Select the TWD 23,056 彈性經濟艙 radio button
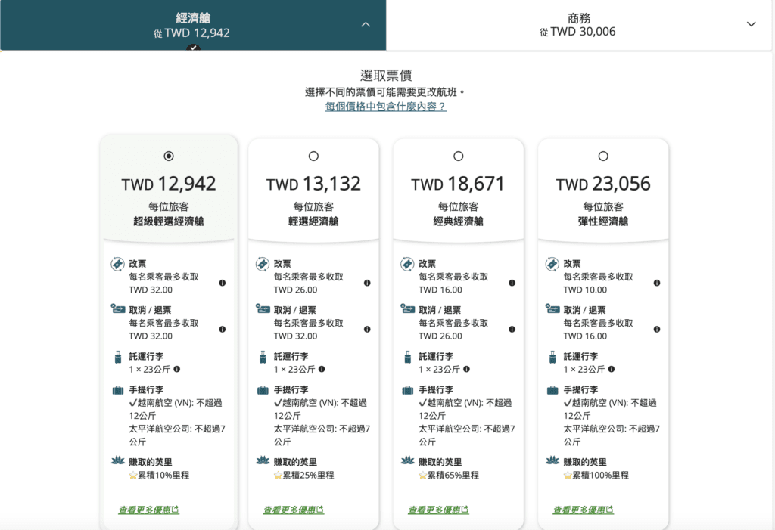 click(x=603, y=156)
